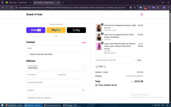Close the Checkout Swank A Posh tab

click(59, 2)
